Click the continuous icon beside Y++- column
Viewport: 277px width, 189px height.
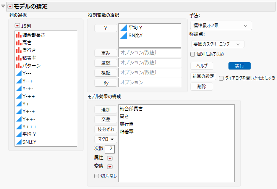(19, 119)
